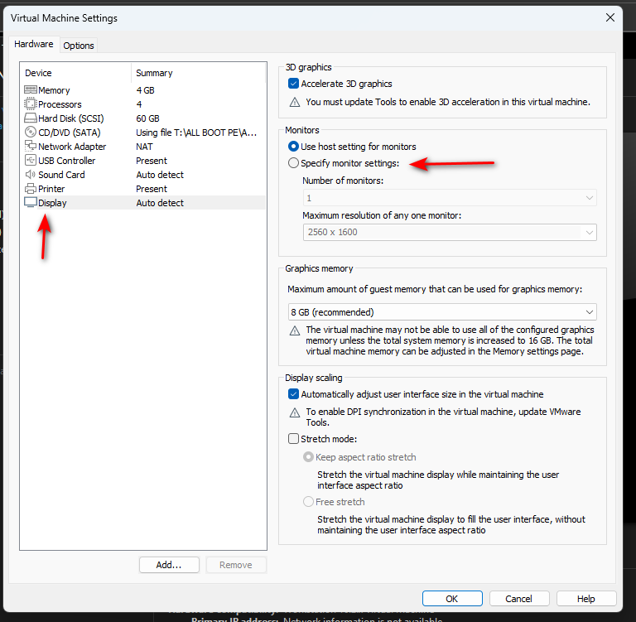The width and height of the screenshot is (636, 622).
Task: Click the 'Present' summary for Printer
Action: click(152, 189)
